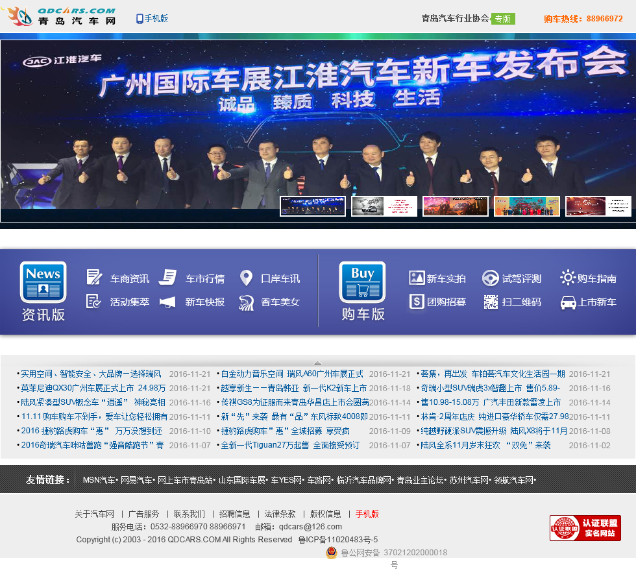Collapse the news list with the up arrow
The width and height of the screenshot is (636, 578).
(317, 363)
